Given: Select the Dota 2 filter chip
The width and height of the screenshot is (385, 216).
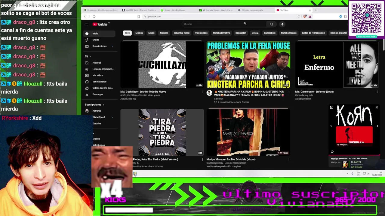Looking at the screenshot, I should tap(255, 33).
